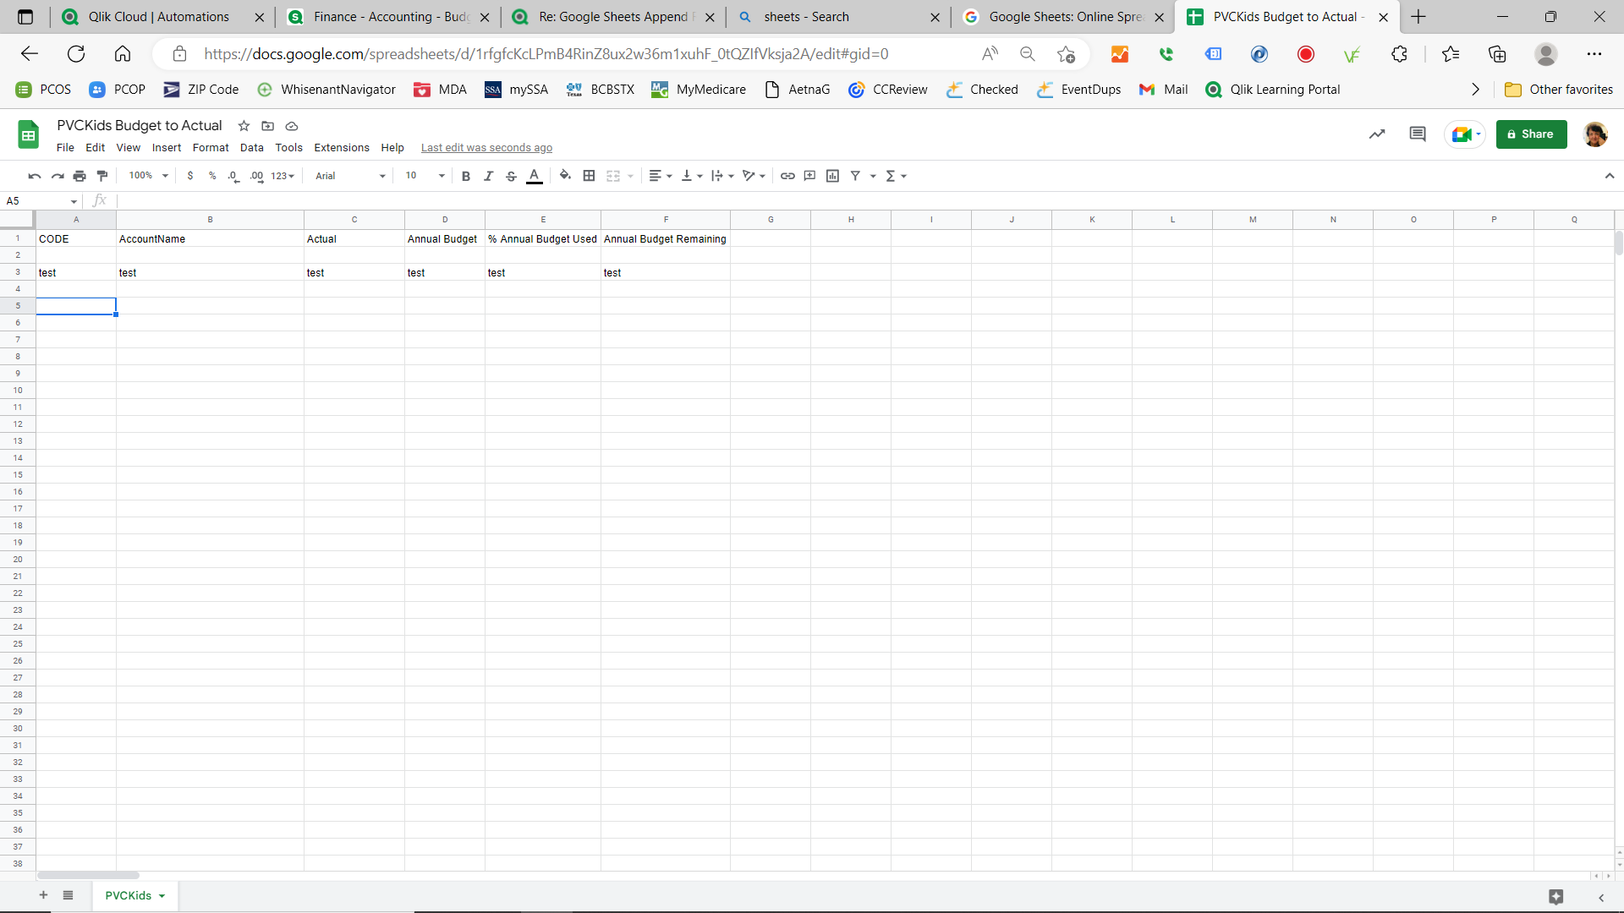Create a filter with funnel icon

tap(855, 176)
